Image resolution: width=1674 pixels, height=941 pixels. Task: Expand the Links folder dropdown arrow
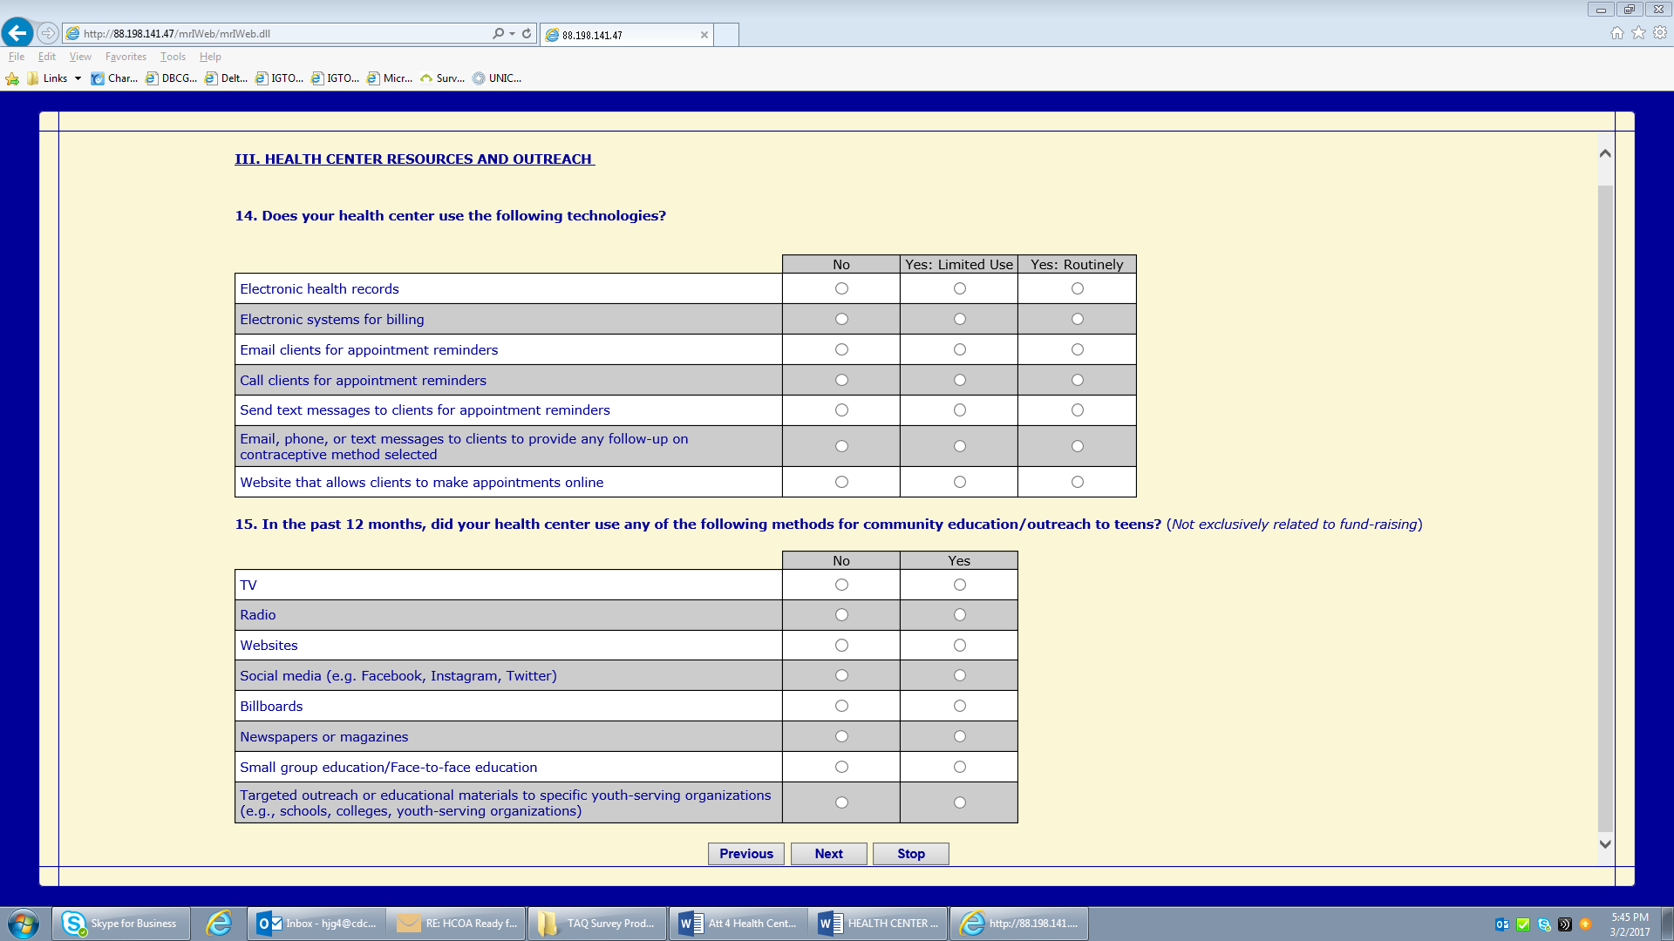(78, 78)
